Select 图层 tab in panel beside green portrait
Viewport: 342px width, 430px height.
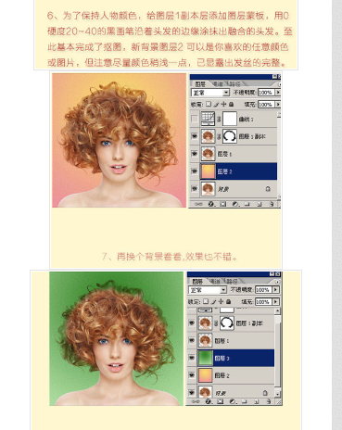pos(197,282)
